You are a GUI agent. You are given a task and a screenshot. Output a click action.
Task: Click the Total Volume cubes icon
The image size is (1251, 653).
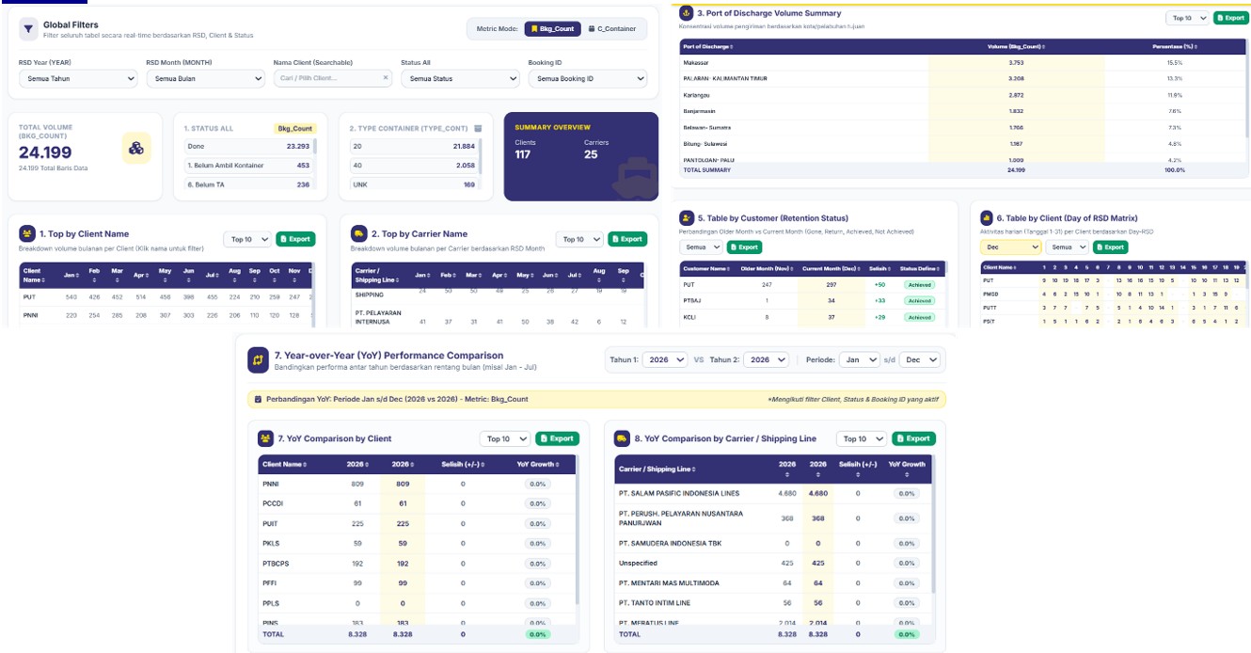point(136,148)
